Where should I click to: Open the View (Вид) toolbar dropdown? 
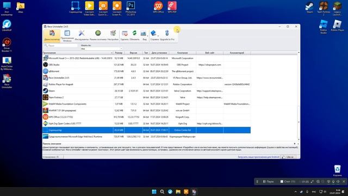(x=144, y=35)
